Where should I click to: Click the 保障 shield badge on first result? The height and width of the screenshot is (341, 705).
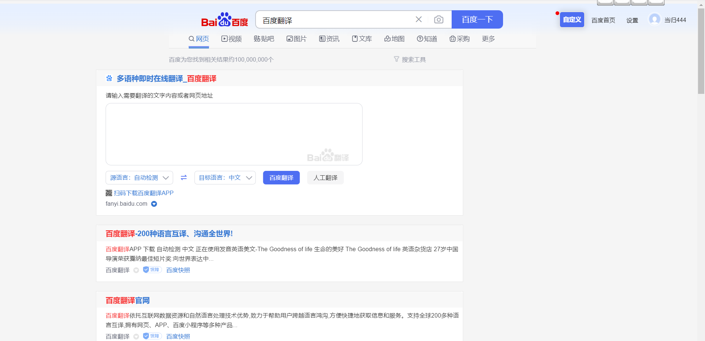152,269
